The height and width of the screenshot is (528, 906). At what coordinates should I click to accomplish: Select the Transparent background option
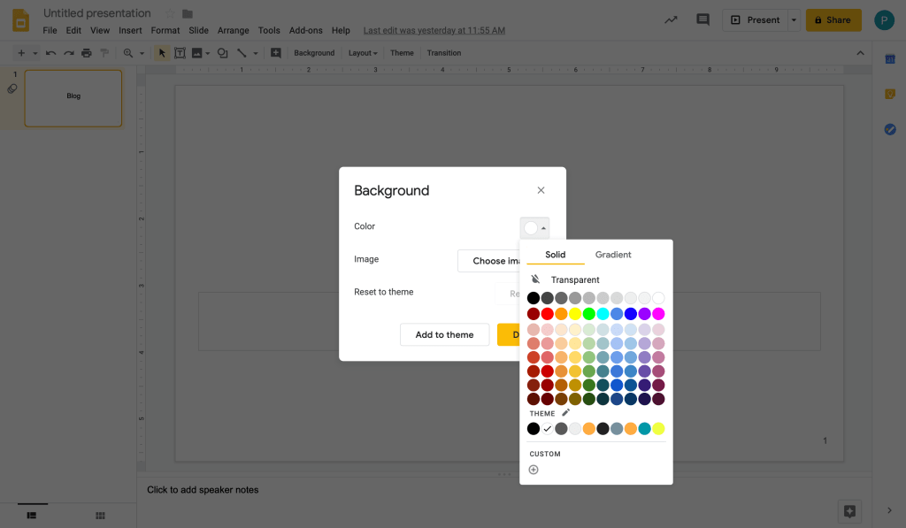[574, 279]
